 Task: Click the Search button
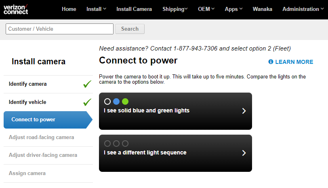point(130,29)
